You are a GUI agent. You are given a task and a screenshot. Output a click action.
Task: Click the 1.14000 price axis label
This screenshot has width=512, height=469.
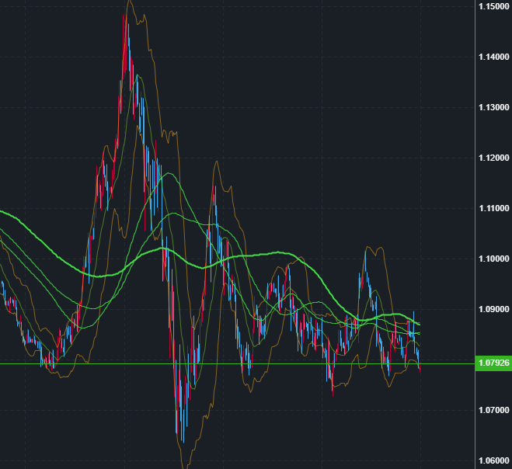[x=493, y=57]
